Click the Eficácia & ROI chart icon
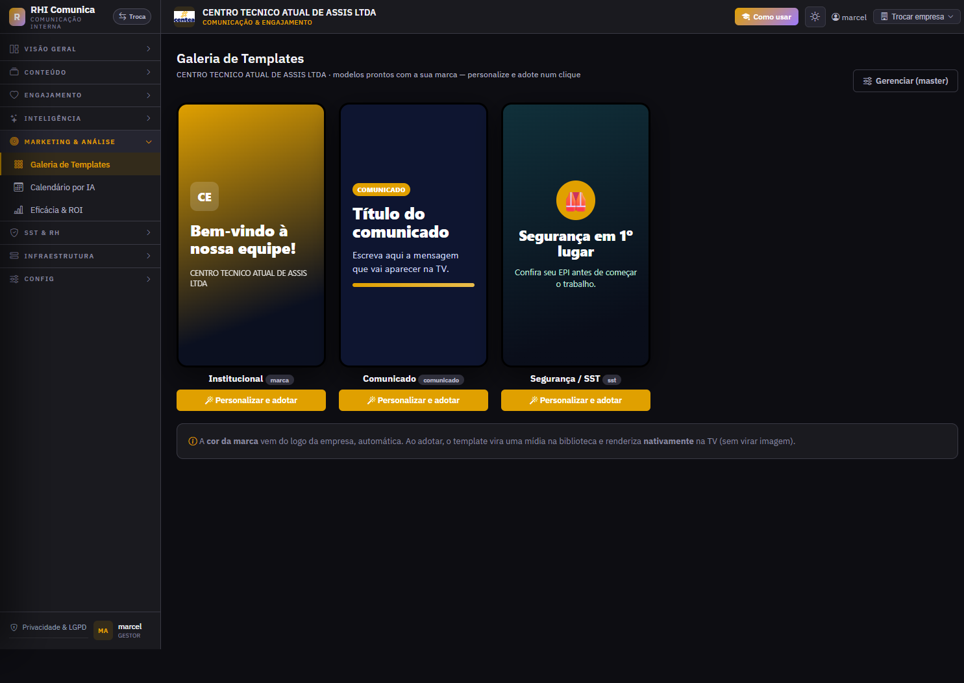The width and height of the screenshot is (964, 683). tap(19, 210)
